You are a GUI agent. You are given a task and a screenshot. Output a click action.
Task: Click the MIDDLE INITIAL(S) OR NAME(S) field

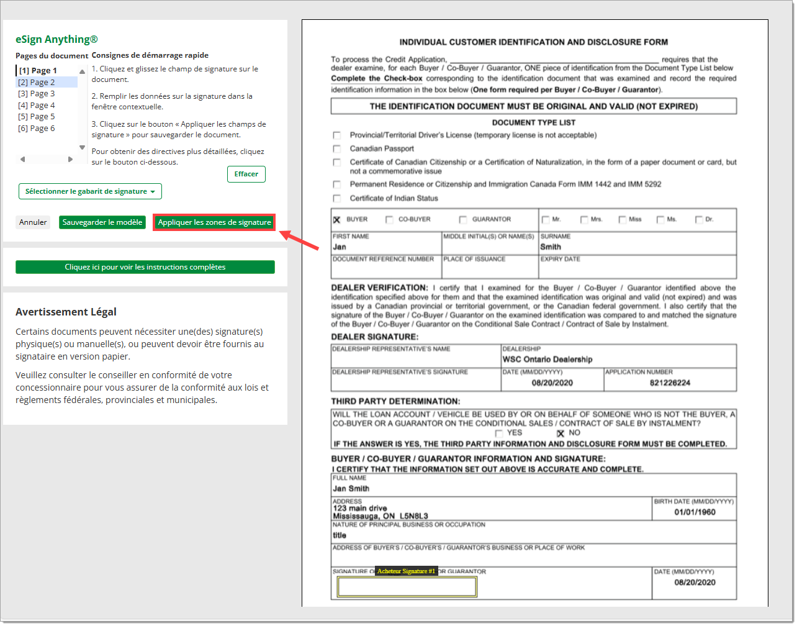(490, 243)
